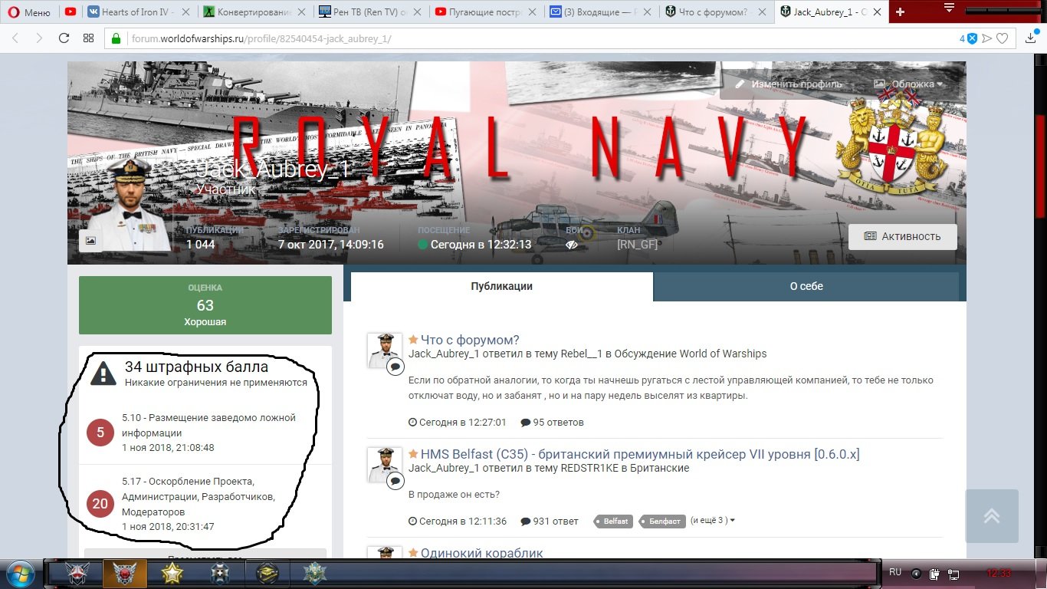Screen dimensions: 1047x589
Task: Open the ad blocker badge showing 4
Action: [x=968, y=38]
